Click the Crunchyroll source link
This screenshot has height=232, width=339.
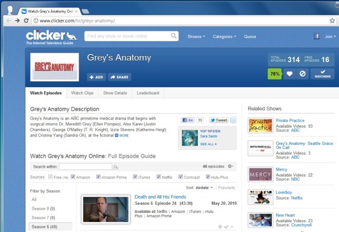click(x=302, y=225)
